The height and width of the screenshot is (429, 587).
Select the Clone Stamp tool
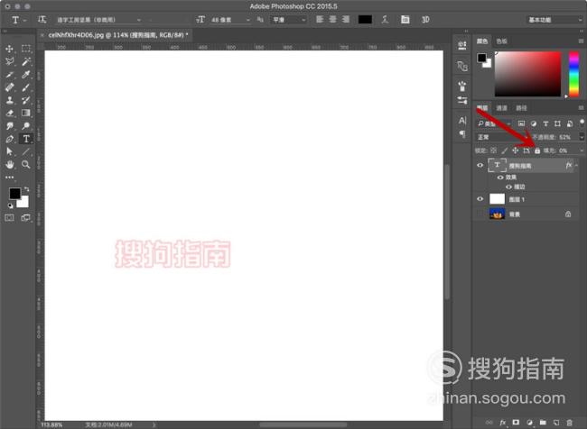point(10,100)
